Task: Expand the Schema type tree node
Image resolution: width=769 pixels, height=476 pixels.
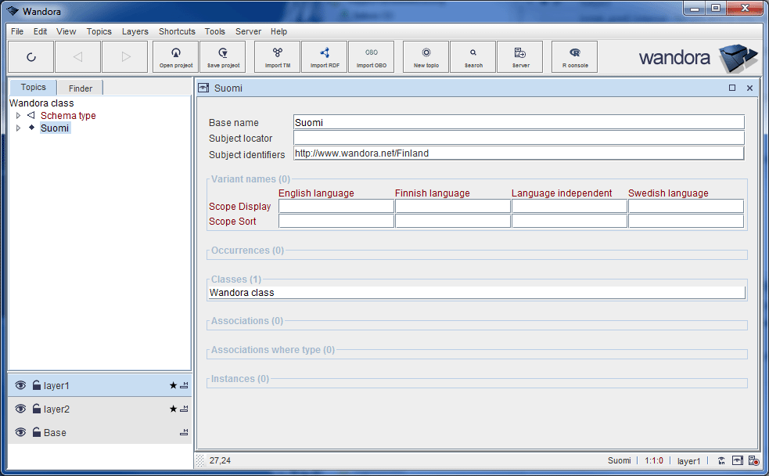Action: (x=18, y=115)
